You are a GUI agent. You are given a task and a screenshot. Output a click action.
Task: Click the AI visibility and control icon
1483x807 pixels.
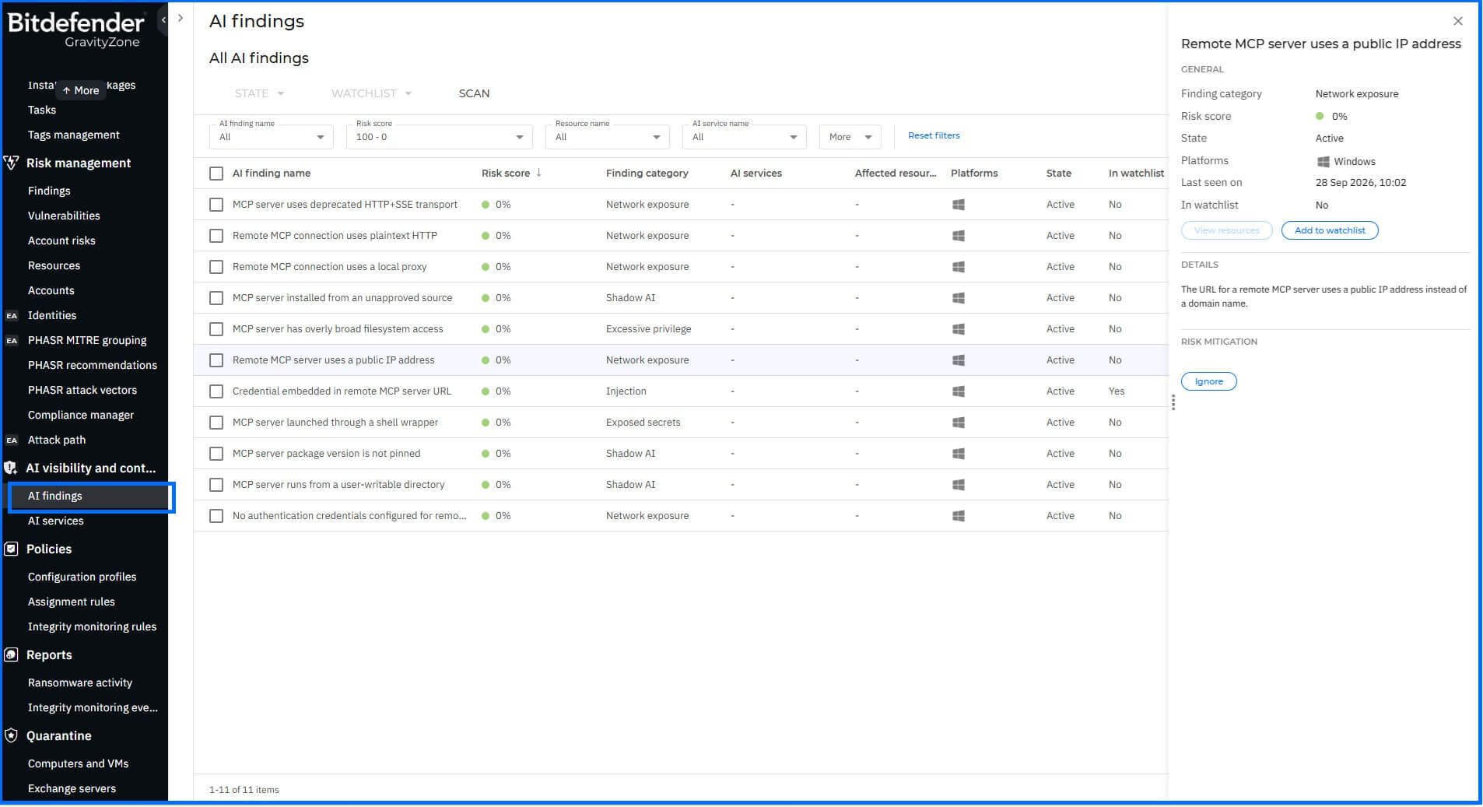click(x=11, y=468)
